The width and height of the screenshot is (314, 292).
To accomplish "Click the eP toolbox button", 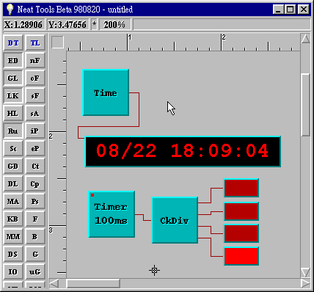I will [35, 148].
